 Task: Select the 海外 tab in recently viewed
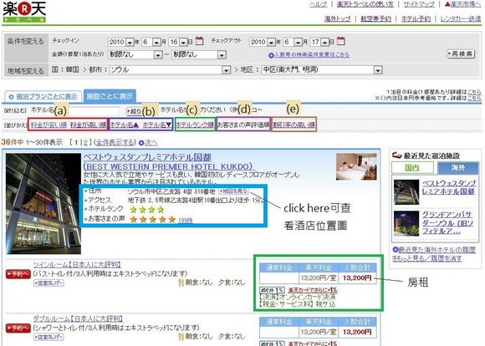coord(458,168)
